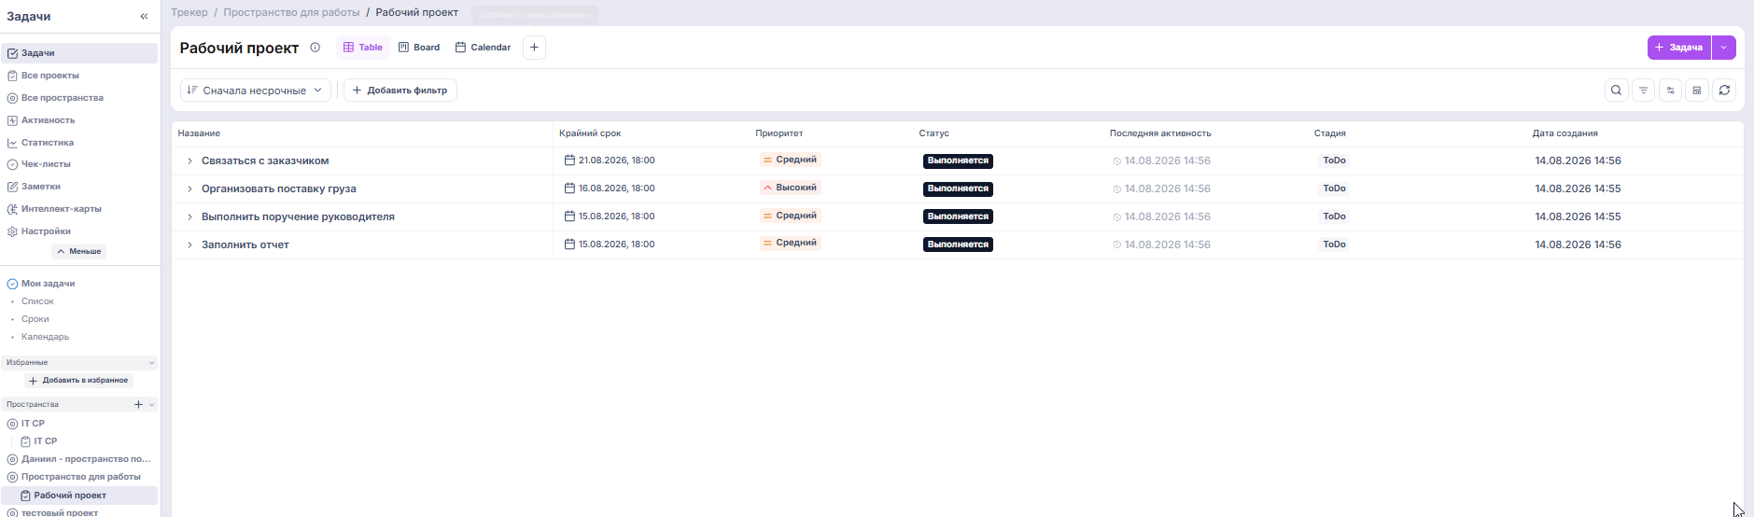This screenshot has width=1754, height=517.
Task: Click the info icon next to Рабочий проект
Action: (316, 48)
